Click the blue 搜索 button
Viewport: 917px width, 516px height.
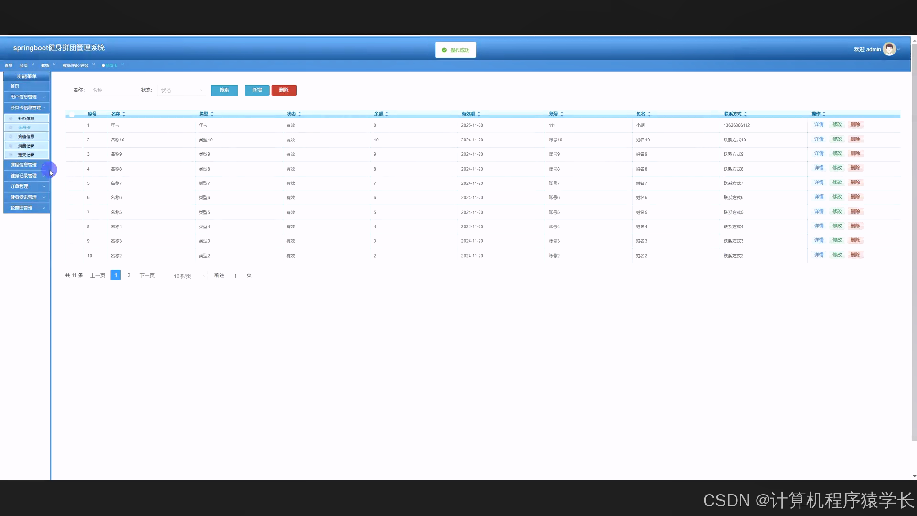click(x=224, y=90)
